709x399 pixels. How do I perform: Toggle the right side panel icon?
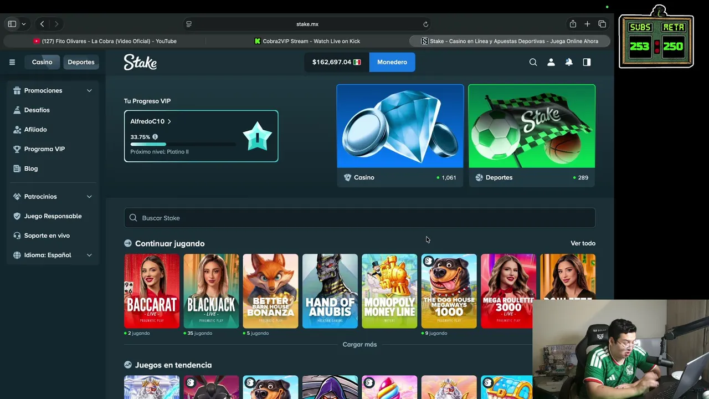587,62
